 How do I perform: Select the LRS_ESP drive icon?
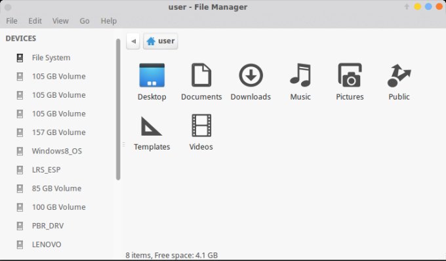[20, 170]
